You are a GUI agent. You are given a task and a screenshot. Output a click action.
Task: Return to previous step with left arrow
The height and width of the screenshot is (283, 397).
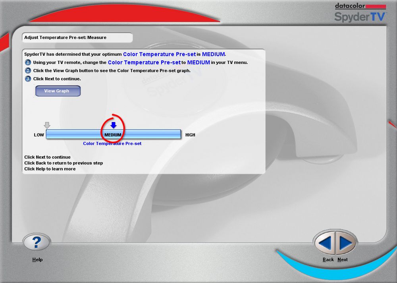324,243
